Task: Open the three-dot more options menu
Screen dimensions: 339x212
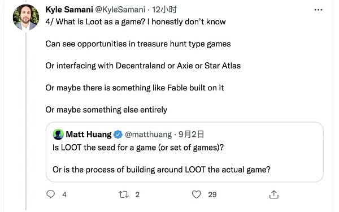Action: click(318, 10)
